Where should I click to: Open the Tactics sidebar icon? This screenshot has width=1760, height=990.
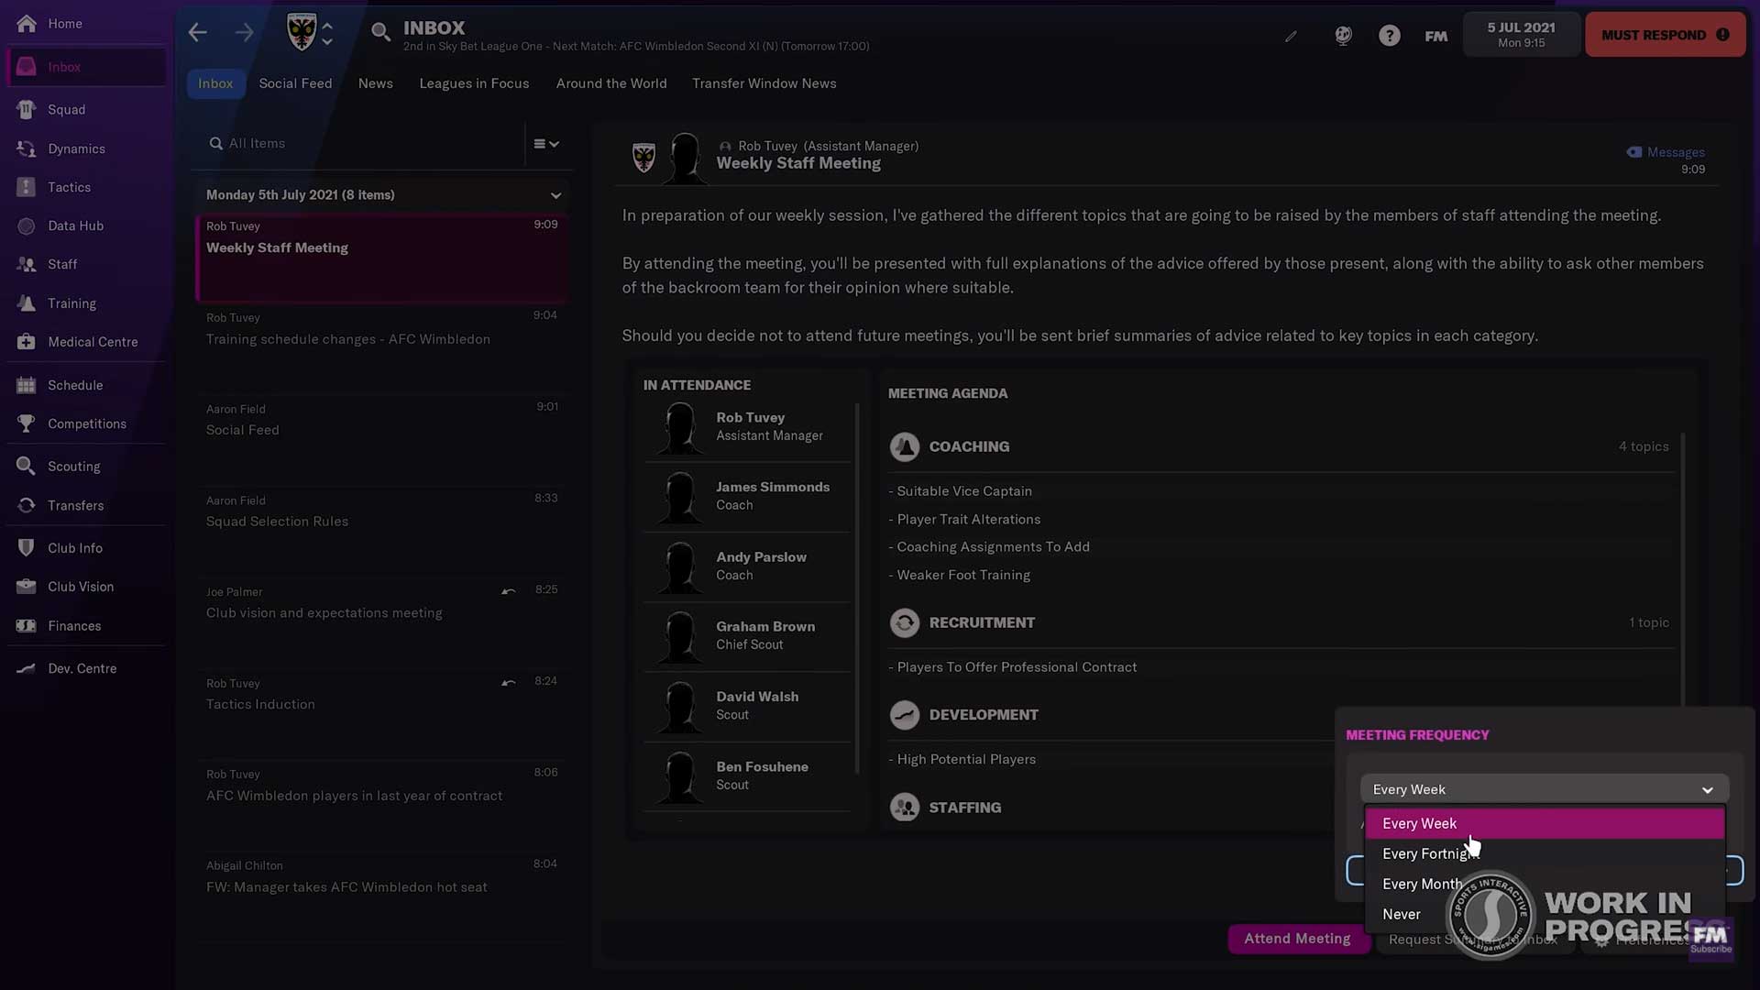pyautogui.click(x=27, y=187)
